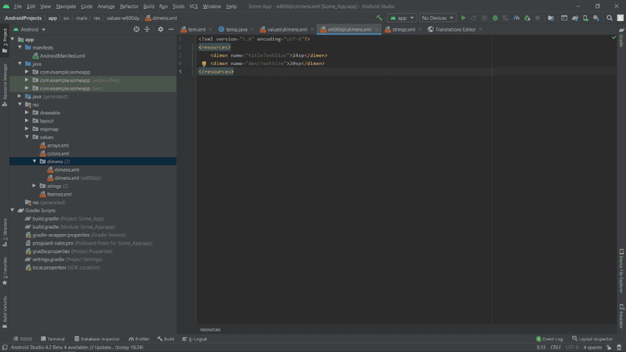The image size is (626, 352).
Task: Hide the Project panel with minus icon
Action: coord(171,29)
